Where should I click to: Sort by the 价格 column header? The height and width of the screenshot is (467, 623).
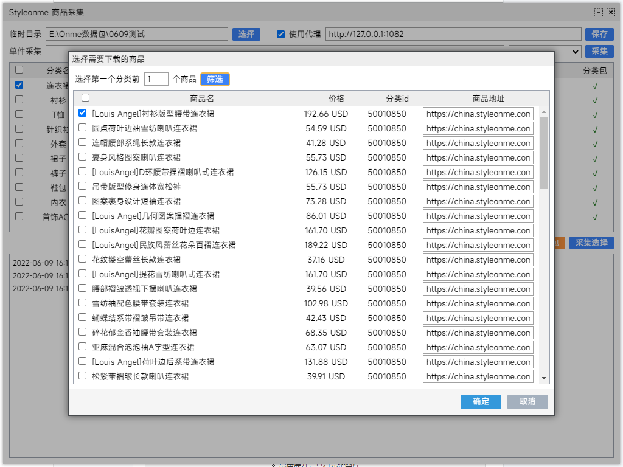click(336, 99)
